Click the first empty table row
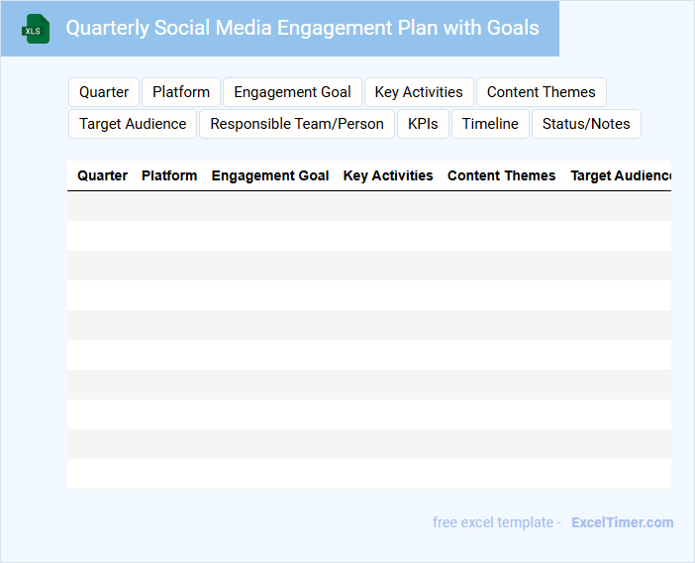The width and height of the screenshot is (695, 563). coord(368,206)
